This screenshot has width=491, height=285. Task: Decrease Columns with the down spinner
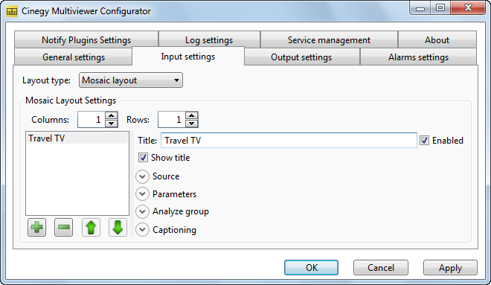tap(111, 124)
